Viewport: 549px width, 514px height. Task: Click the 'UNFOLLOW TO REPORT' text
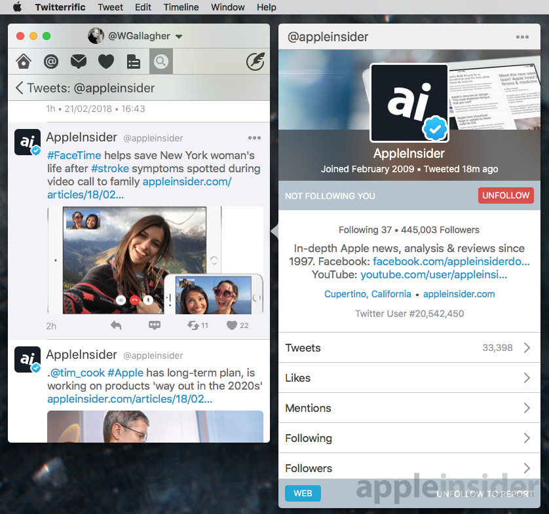[x=485, y=494]
